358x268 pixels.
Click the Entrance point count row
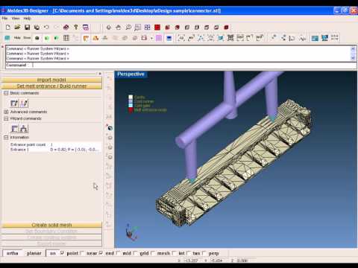54,144
